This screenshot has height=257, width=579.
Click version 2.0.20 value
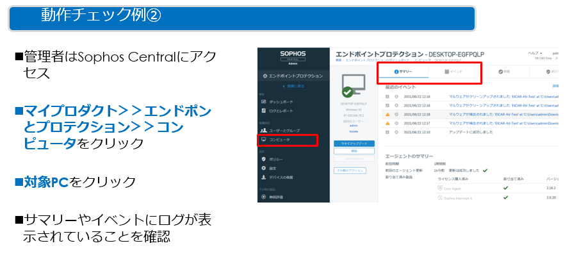tap(551, 197)
